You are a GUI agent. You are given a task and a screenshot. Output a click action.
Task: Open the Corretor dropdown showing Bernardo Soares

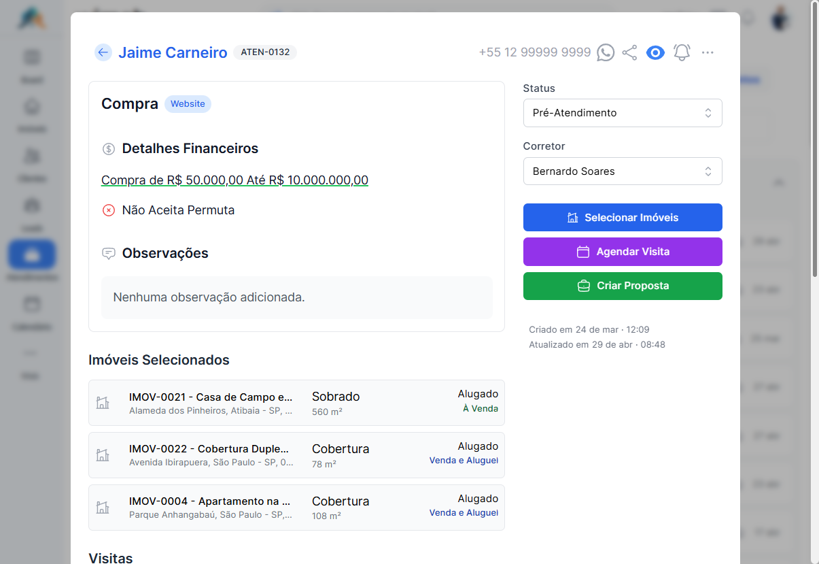tap(623, 171)
